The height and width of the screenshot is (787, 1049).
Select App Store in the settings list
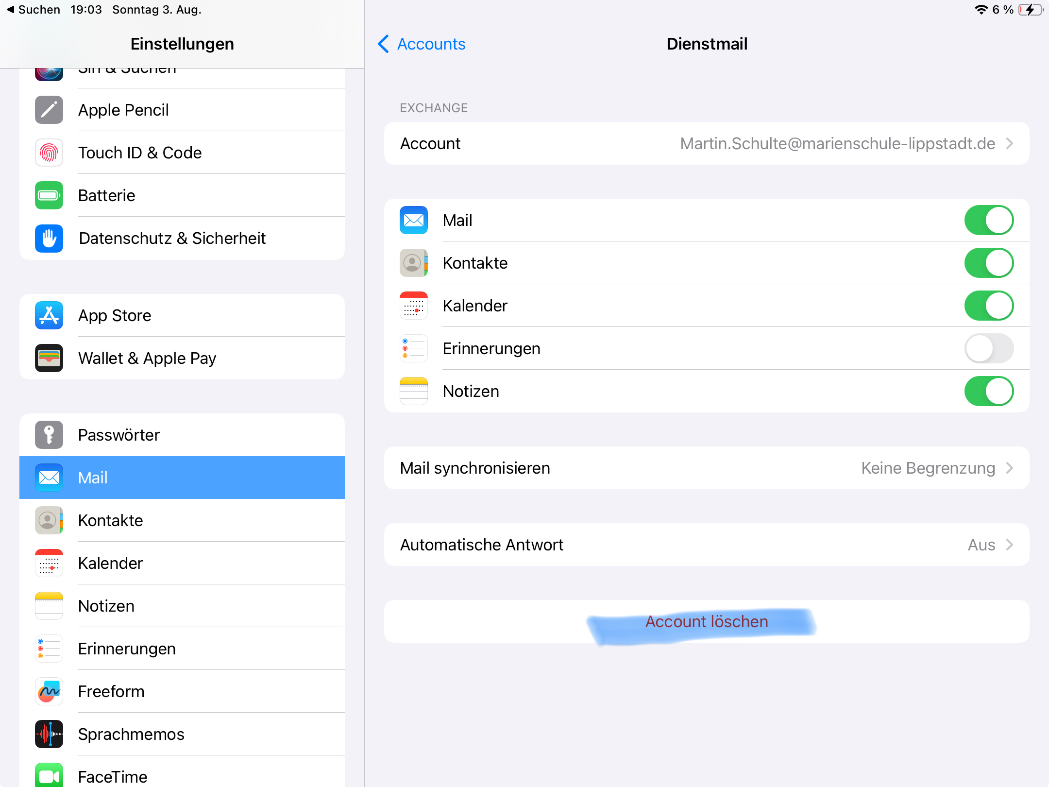pos(182,315)
